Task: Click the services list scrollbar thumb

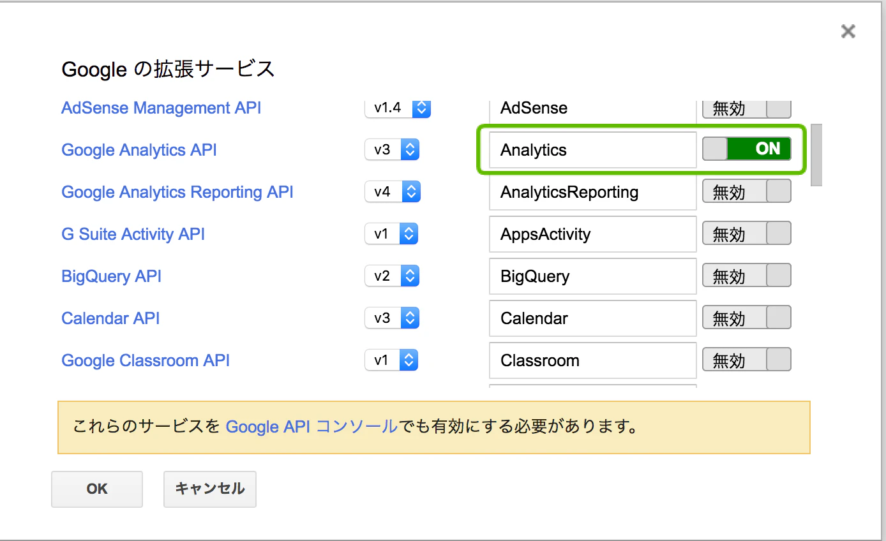Action: [x=816, y=155]
